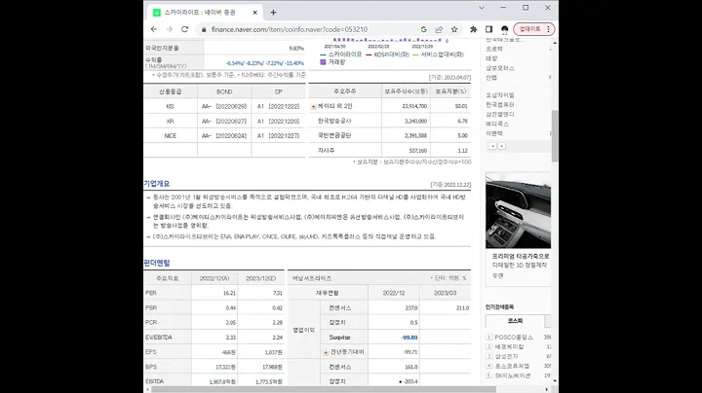
Task: Open 삼성전자 in popular searches
Action: [506, 356]
